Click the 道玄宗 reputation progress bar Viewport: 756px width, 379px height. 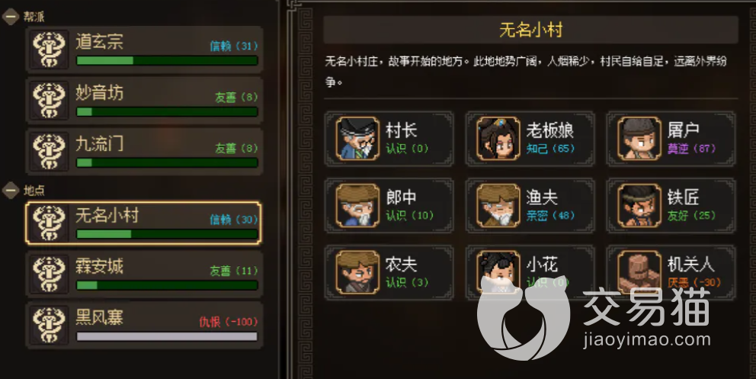[x=167, y=61]
